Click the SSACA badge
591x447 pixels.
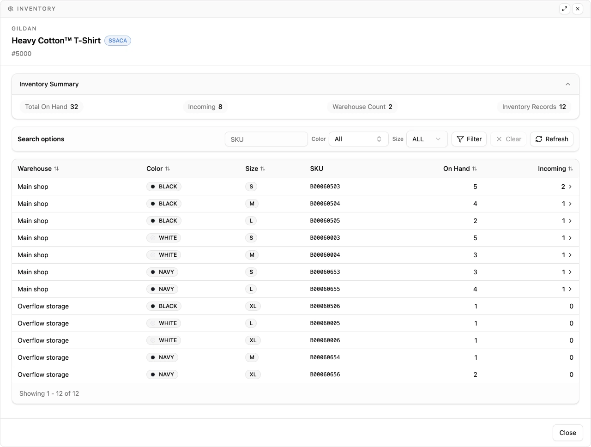118,41
